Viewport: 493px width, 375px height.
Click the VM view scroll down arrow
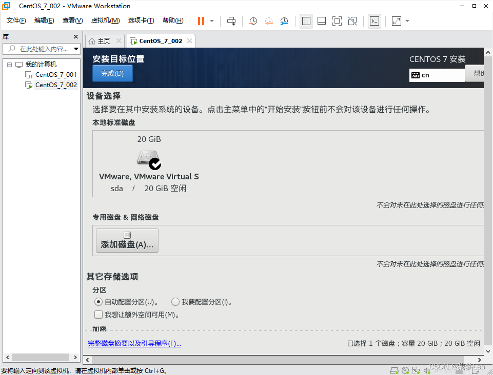pyautogui.click(x=488, y=351)
